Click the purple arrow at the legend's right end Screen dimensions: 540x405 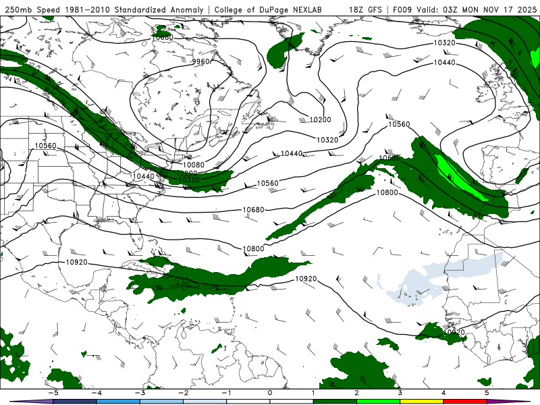coord(508,402)
